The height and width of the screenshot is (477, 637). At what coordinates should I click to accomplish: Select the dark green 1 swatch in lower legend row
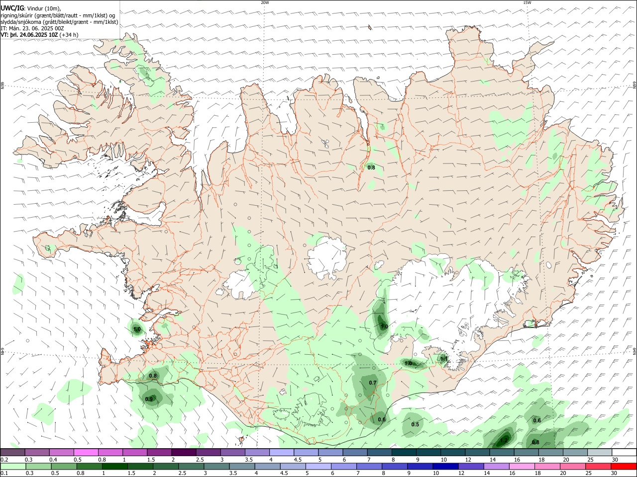coord(115,466)
